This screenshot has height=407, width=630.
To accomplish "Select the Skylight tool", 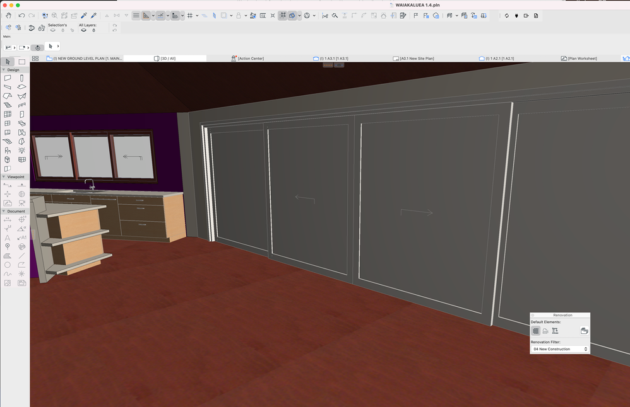I will [21, 123].
